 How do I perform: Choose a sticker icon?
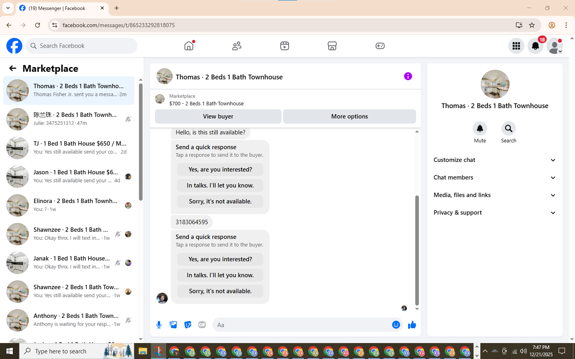(x=188, y=325)
